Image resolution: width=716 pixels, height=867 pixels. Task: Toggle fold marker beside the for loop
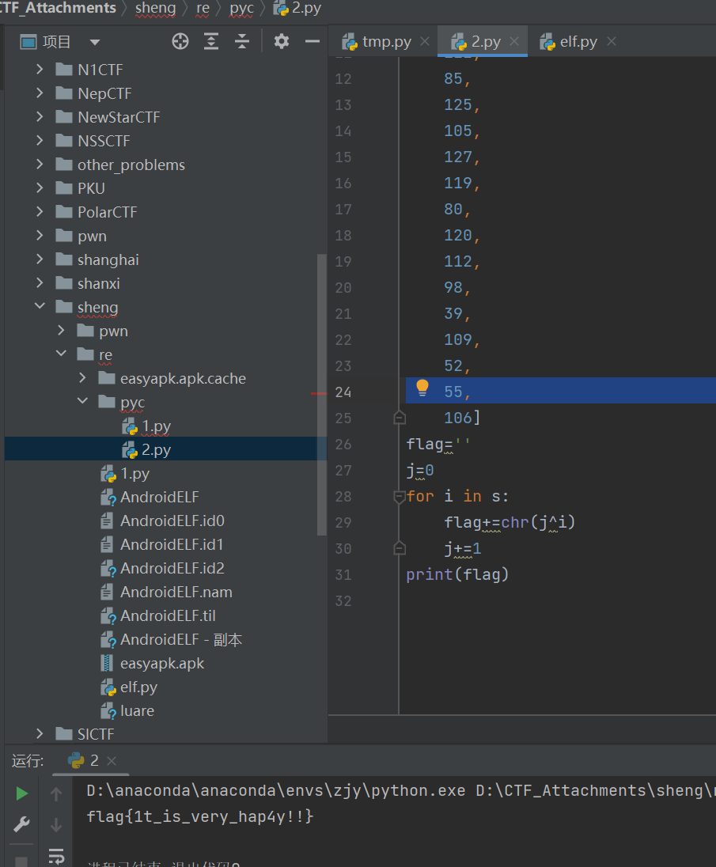[x=399, y=497]
